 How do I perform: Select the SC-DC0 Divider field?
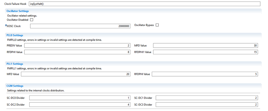[80, 98]
